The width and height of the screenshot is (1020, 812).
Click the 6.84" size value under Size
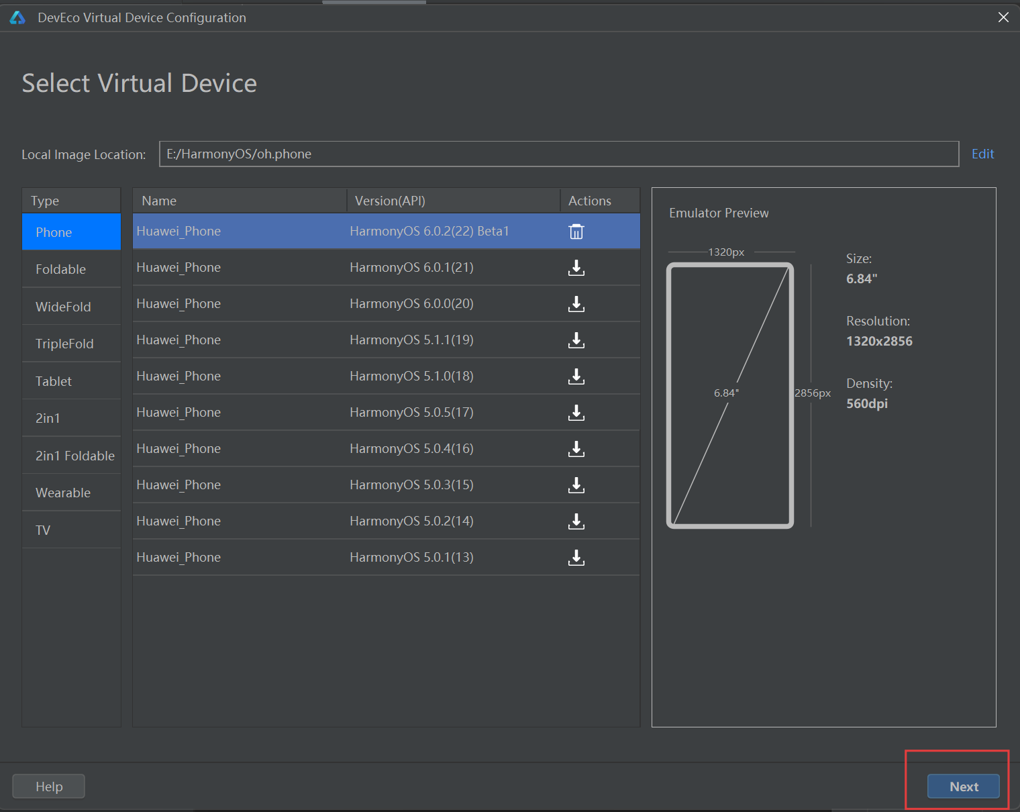862,278
